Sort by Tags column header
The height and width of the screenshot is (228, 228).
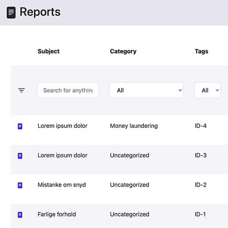202,52
